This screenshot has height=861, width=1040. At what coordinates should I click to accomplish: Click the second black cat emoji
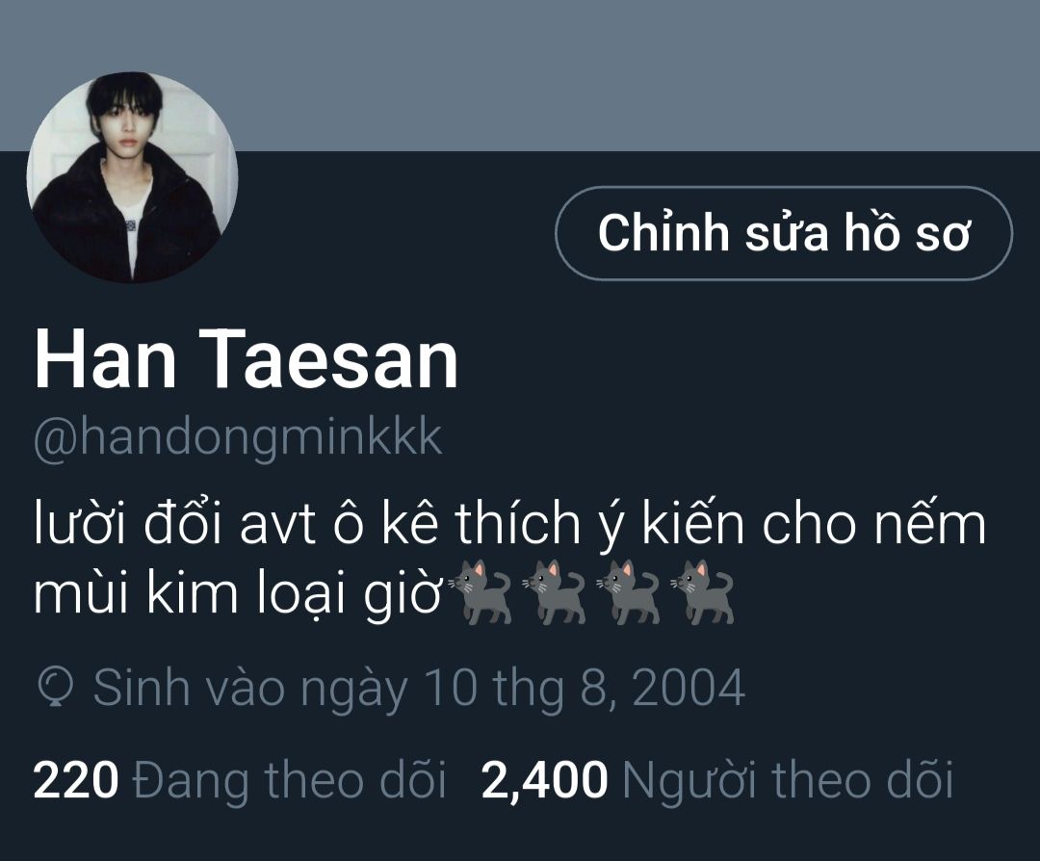[556, 592]
